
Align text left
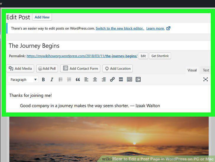pos(86,80)
